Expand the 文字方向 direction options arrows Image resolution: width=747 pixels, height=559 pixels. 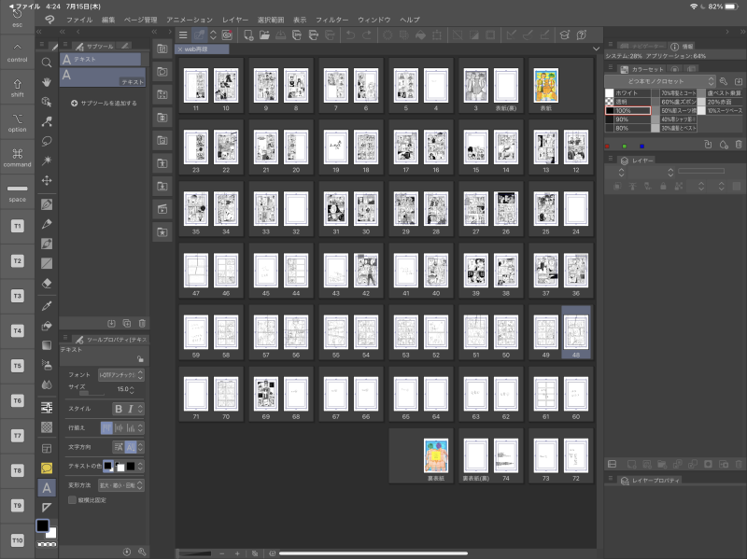coord(140,447)
